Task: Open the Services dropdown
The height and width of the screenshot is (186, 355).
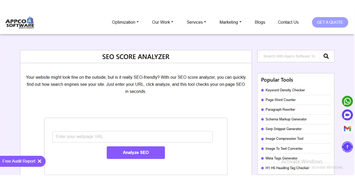Action: click(x=196, y=22)
